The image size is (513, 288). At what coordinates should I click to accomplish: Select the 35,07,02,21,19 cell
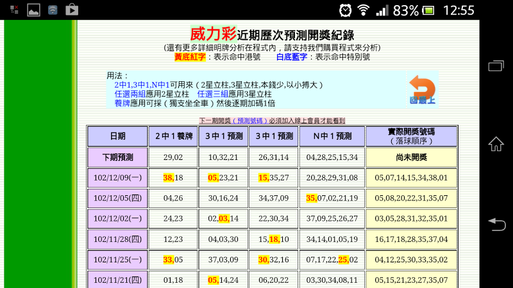click(x=332, y=198)
